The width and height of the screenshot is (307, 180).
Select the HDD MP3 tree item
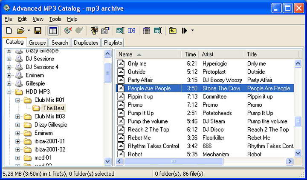(38, 91)
